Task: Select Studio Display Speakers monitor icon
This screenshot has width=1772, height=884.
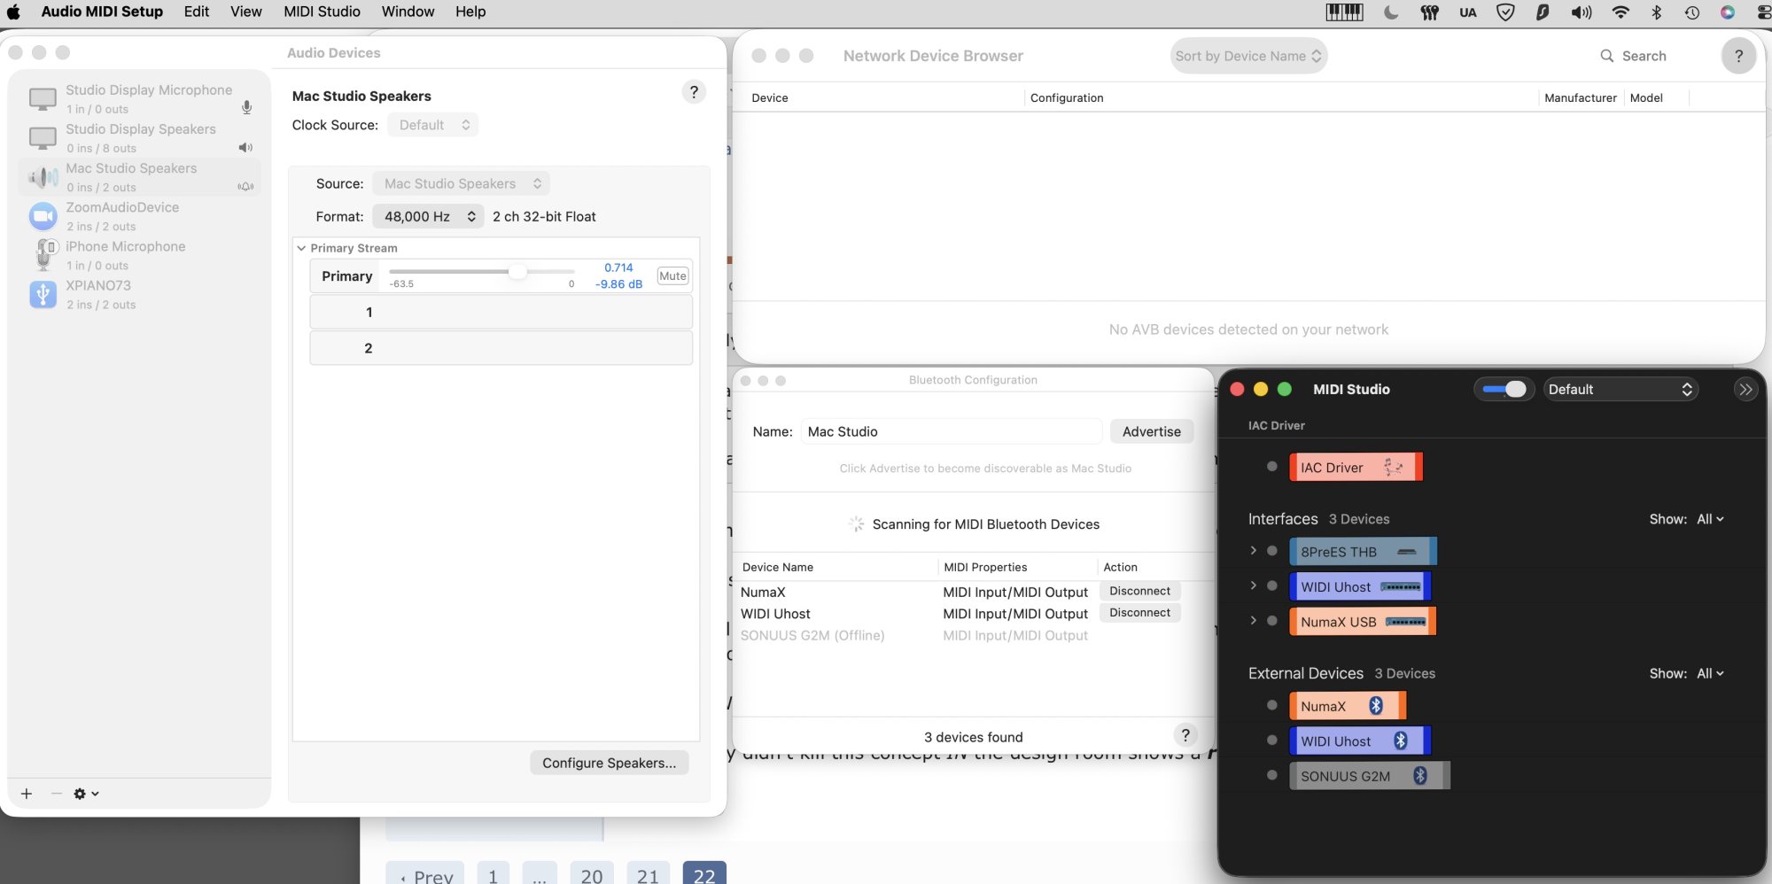Action: [x=43, y=138]
